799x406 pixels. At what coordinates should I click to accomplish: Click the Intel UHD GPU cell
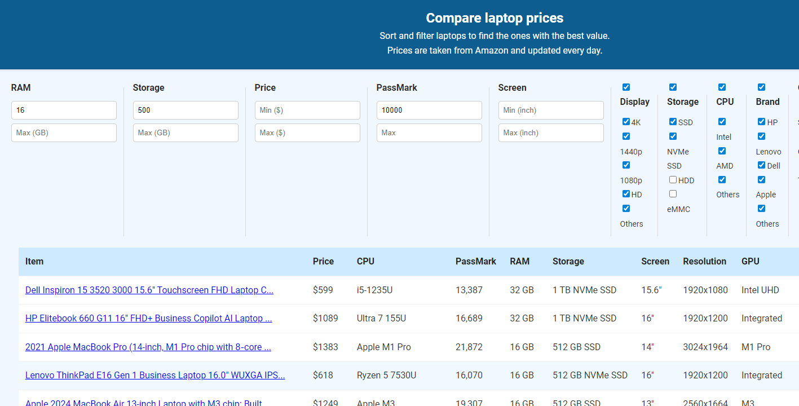tap(760, 290)
